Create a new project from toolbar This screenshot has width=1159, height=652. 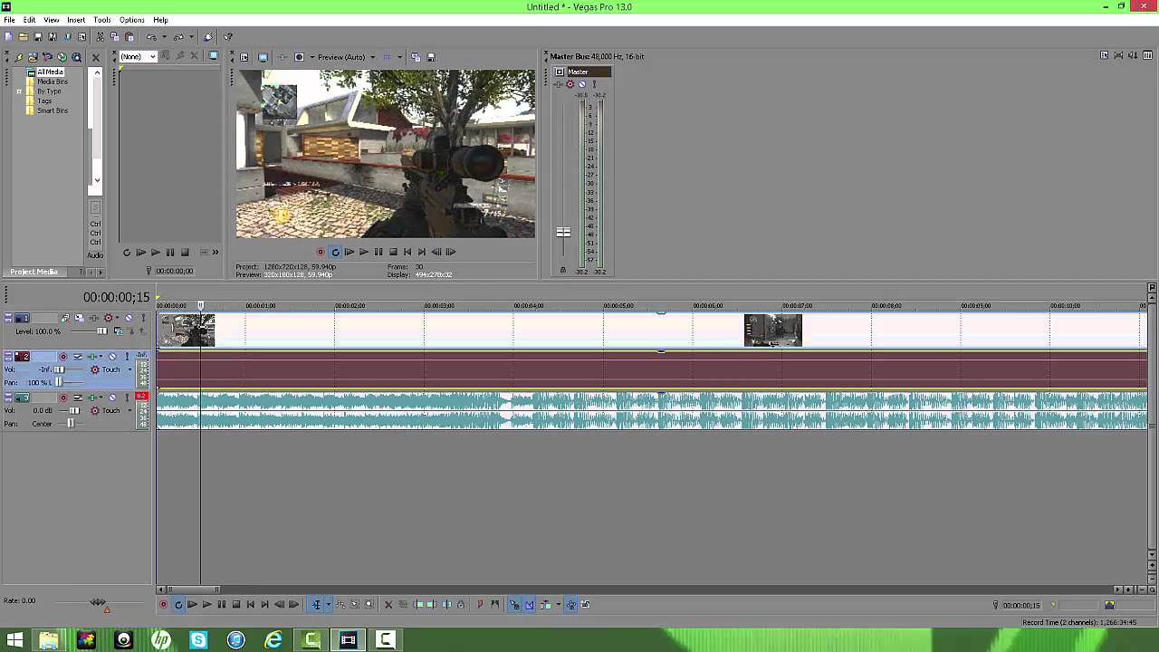click(x=8, y=36)
